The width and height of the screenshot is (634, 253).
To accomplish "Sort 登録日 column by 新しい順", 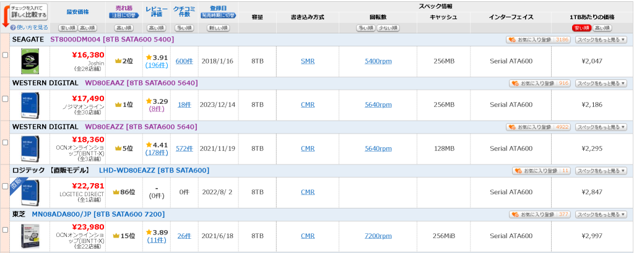I will point(219,28).
